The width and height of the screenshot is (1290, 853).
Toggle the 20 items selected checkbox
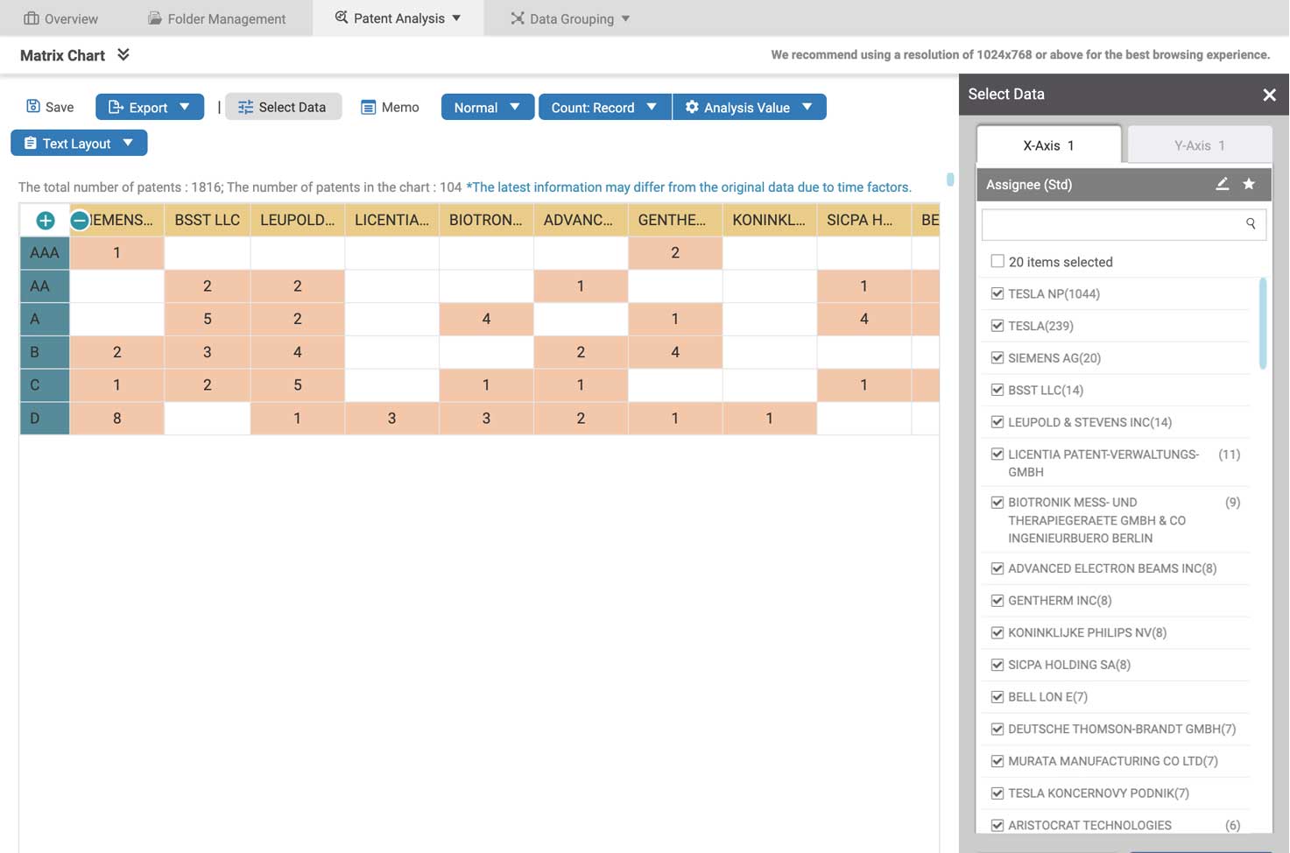click(x=997, y=261)
